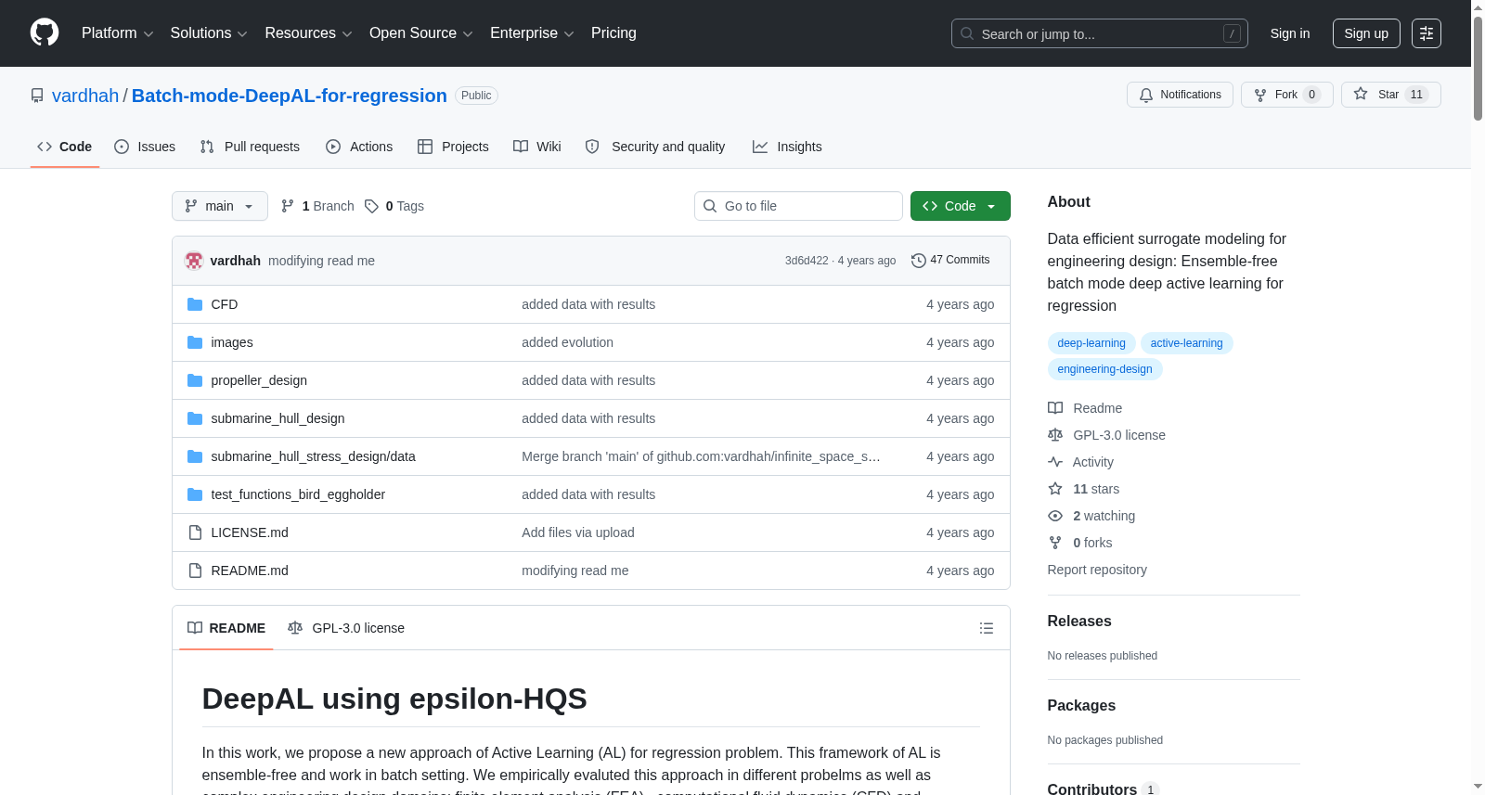Click the test_functions_bird_eggholder folder icon
Screen dimensions: 1485x795
pyautogui.click(x=195, y=494)
